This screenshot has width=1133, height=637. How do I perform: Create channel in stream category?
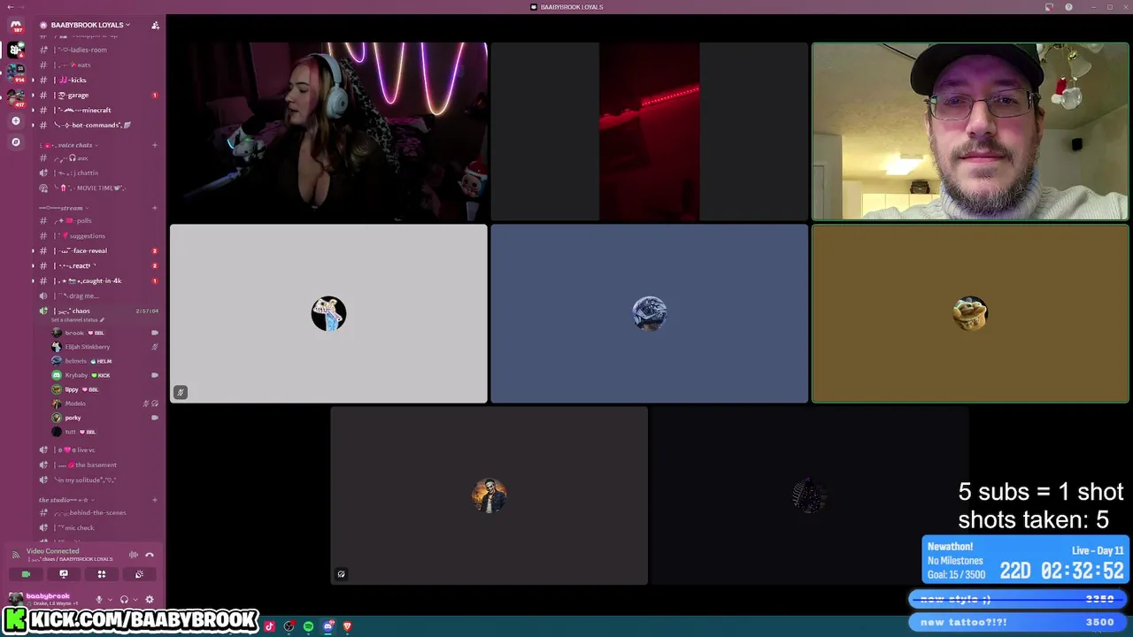(x=155, y=208)
